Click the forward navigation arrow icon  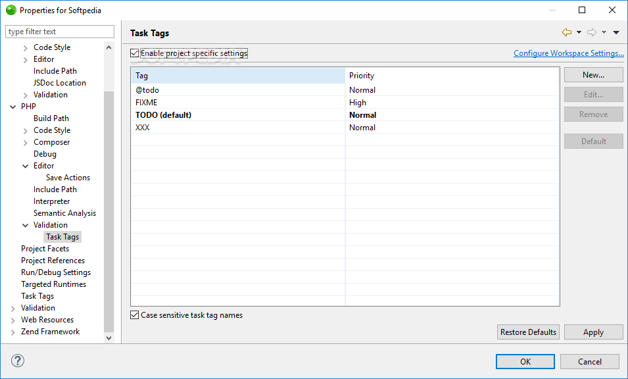591,32
